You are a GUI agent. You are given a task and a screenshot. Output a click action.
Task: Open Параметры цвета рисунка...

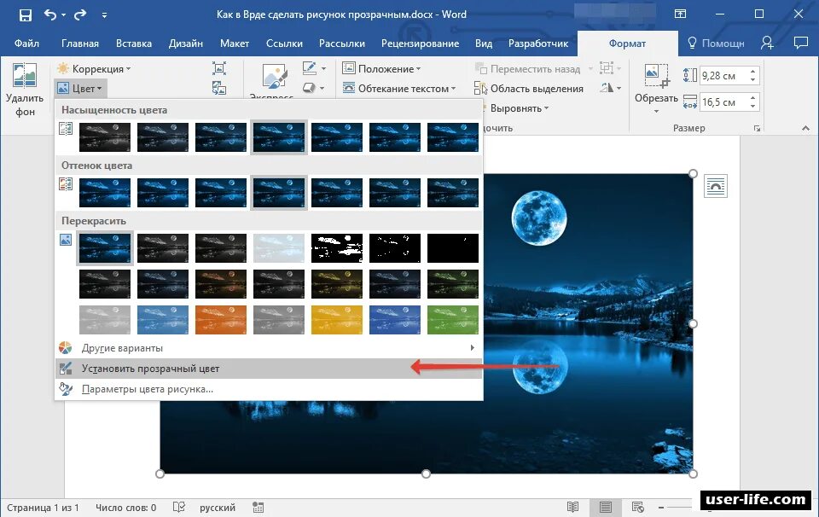269,389
